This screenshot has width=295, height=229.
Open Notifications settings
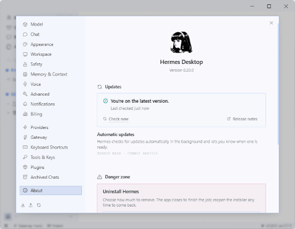pos(51,104)
